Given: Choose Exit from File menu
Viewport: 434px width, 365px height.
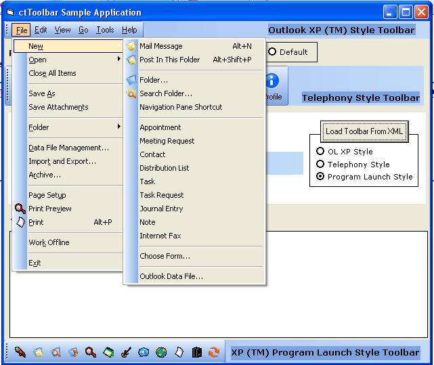Looking at the screenshot, I should tap(68, 263).
